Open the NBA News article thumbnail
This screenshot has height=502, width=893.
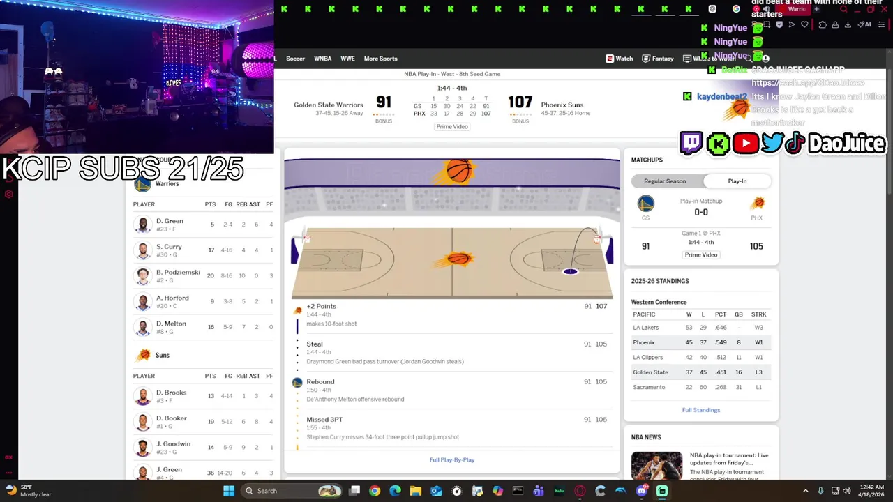pos(656,466)
